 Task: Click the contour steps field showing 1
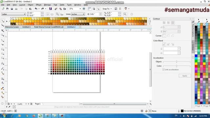click(x=170, y=27)
